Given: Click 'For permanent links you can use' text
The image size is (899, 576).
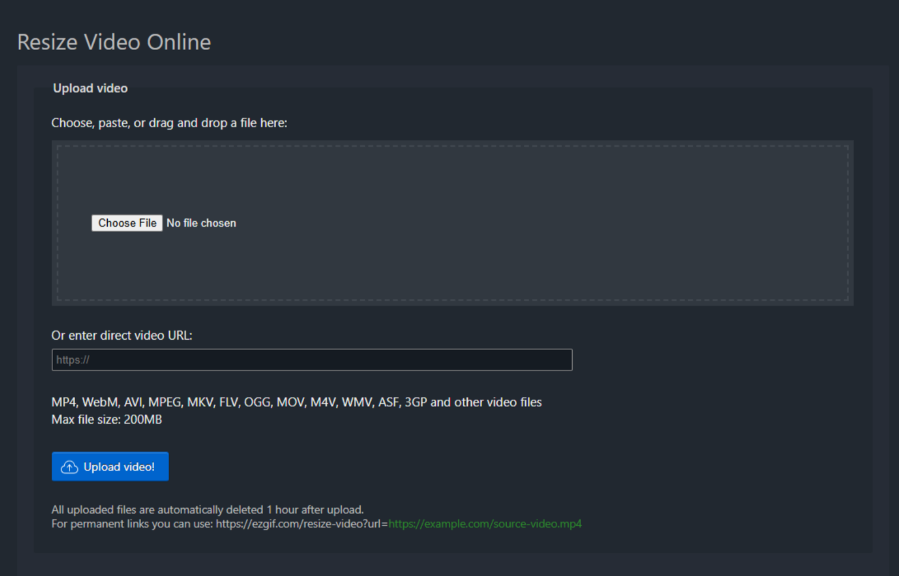Looking at the screenshot, I should 132,524.
